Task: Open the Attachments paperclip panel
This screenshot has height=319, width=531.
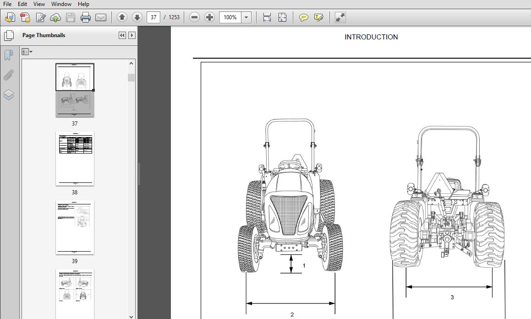Action: (x=8, y=75)
